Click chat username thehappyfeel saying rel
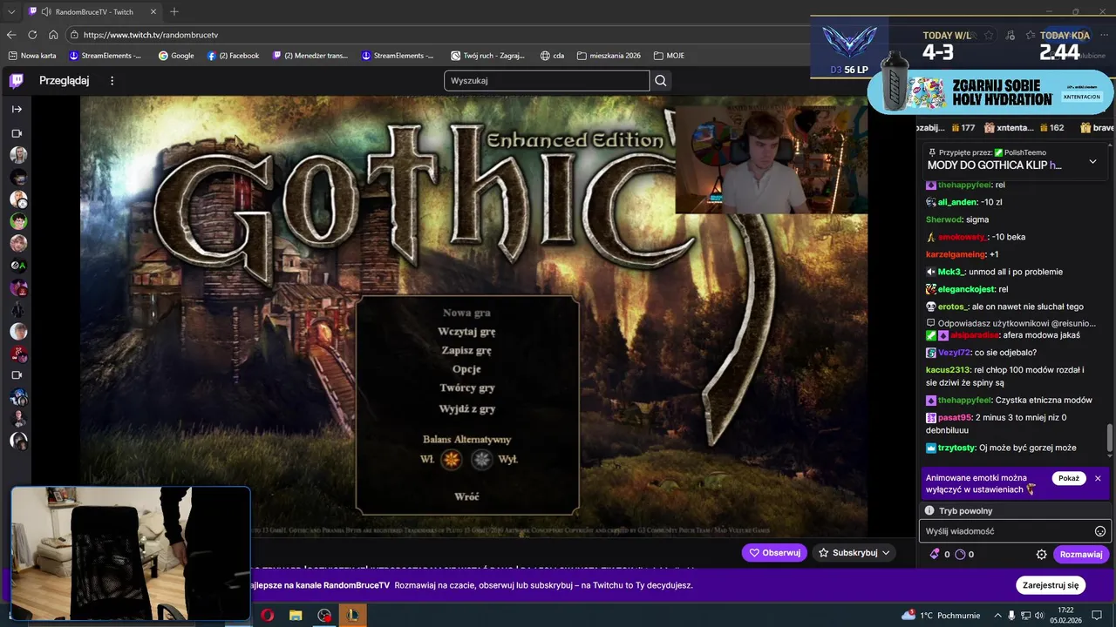Image resolution: width=1116 pixels, height=627 pixels. tap(964, 185)
